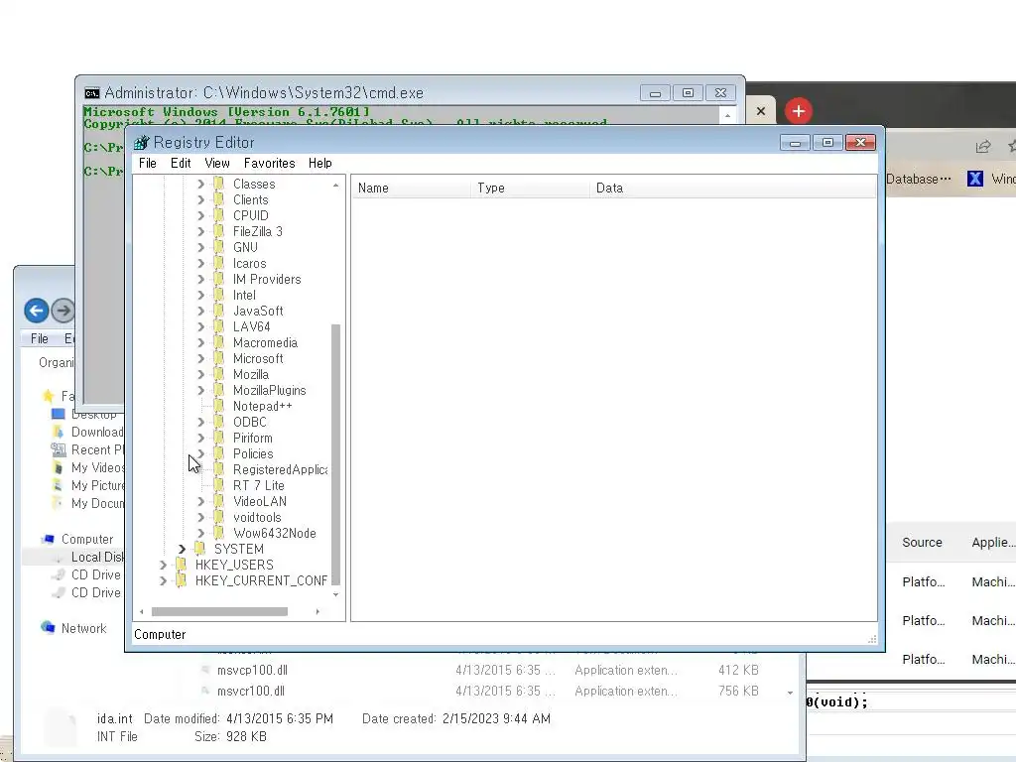
Task: Click the GNU folder icon
Action: tap(219, 247)
